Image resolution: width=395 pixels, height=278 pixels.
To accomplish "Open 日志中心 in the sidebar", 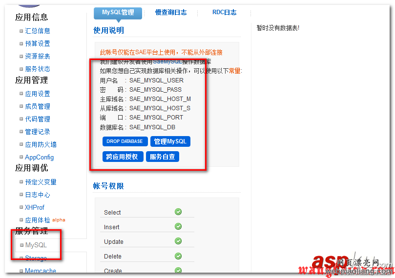I will [x=38, y=195].
